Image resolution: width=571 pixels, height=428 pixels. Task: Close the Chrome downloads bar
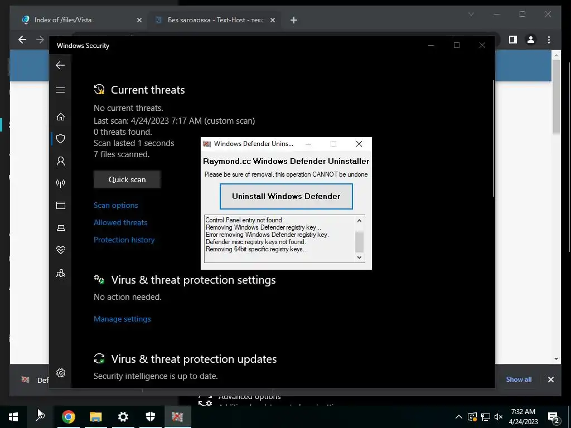pyautogui.click(x=550, y=380)
